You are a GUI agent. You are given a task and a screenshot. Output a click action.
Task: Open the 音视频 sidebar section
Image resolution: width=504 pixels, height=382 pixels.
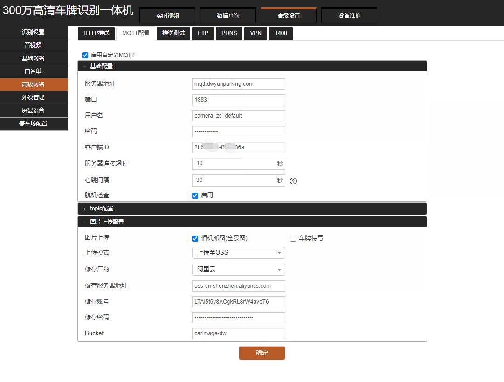point(34,45)
